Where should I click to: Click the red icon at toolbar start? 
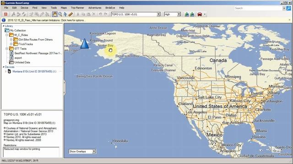click(x=5, y=14)
